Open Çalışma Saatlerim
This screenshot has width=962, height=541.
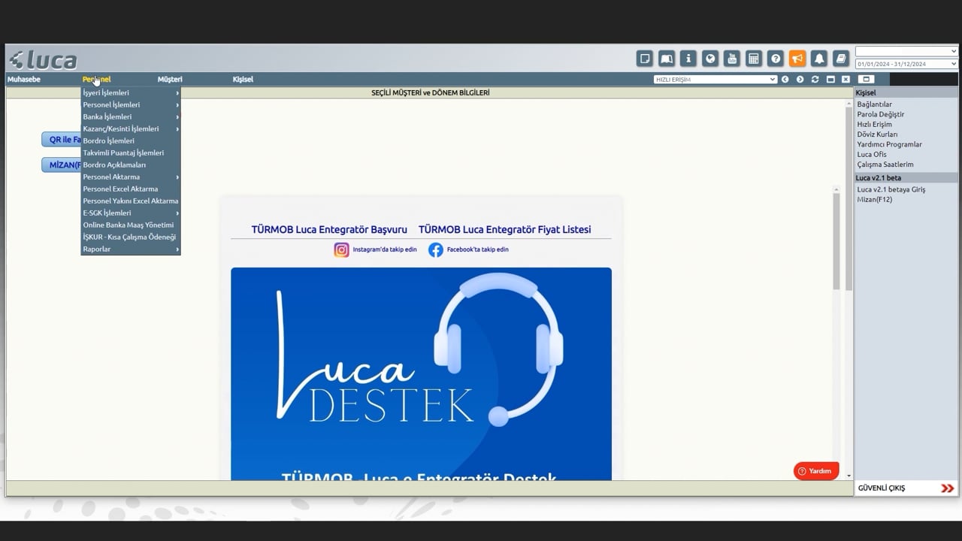tap(885, 165)
